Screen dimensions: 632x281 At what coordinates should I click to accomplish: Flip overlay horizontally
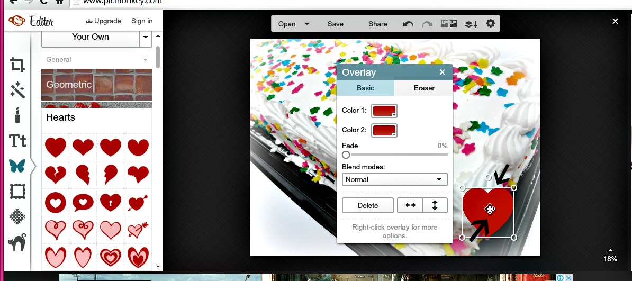coord(410,205)
